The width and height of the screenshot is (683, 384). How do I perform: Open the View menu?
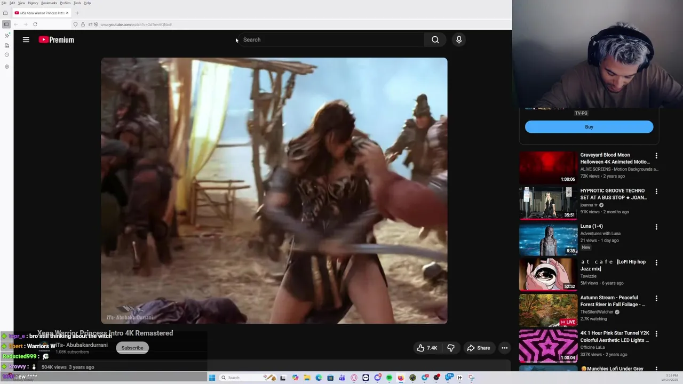21,3
